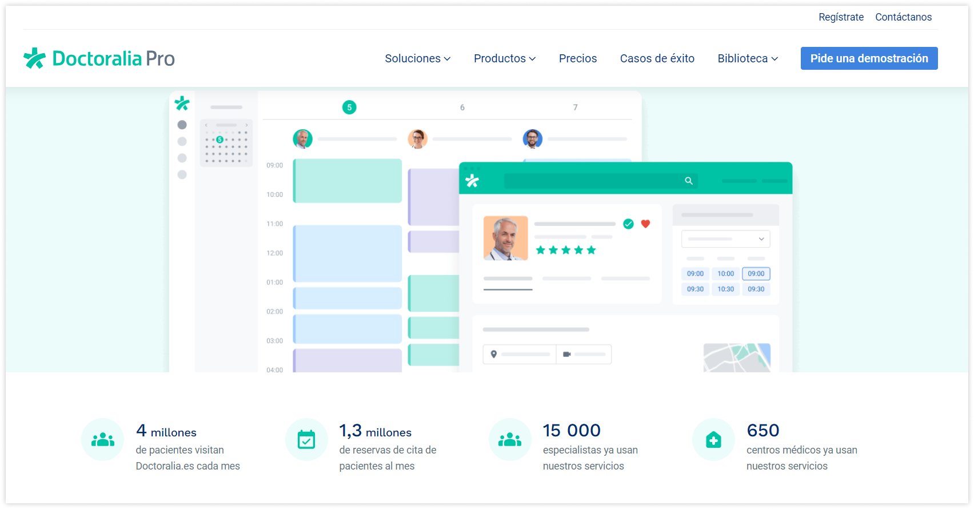Click the green verified checkmark icon
This screenshot has height=509, width=974.
(x=628, y=224)
